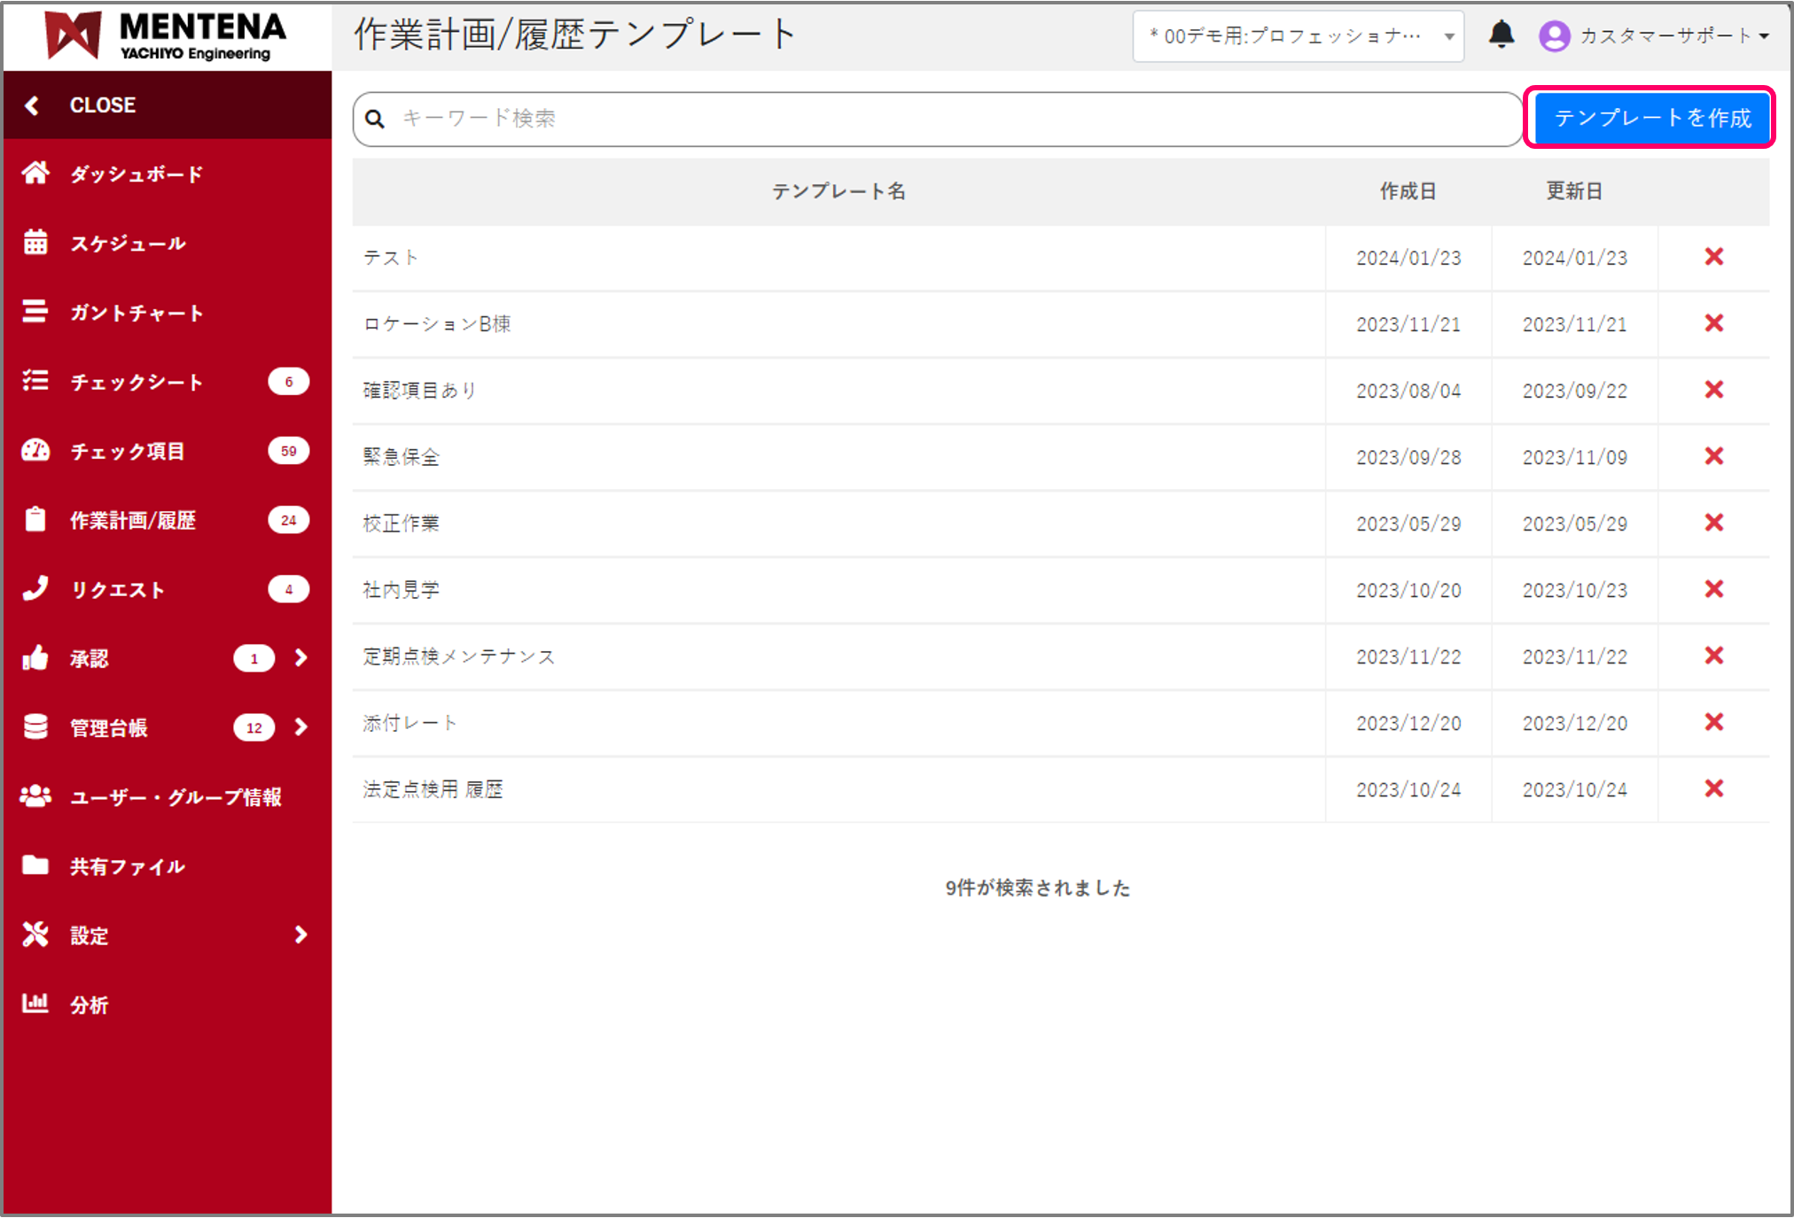
Task: Click the 分析 chart icon
Action: 35,1004
